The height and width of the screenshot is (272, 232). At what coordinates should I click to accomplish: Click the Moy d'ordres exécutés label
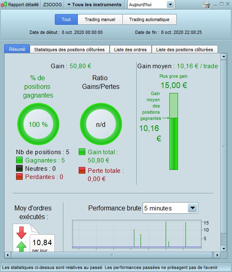[33, 212]
